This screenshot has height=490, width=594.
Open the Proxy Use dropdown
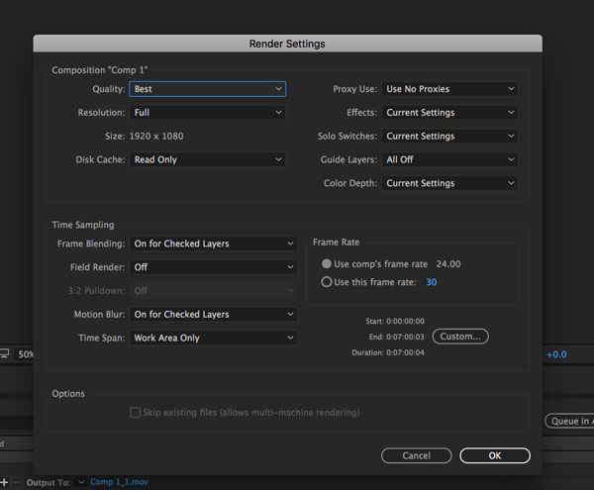click(x=449, y=89)
